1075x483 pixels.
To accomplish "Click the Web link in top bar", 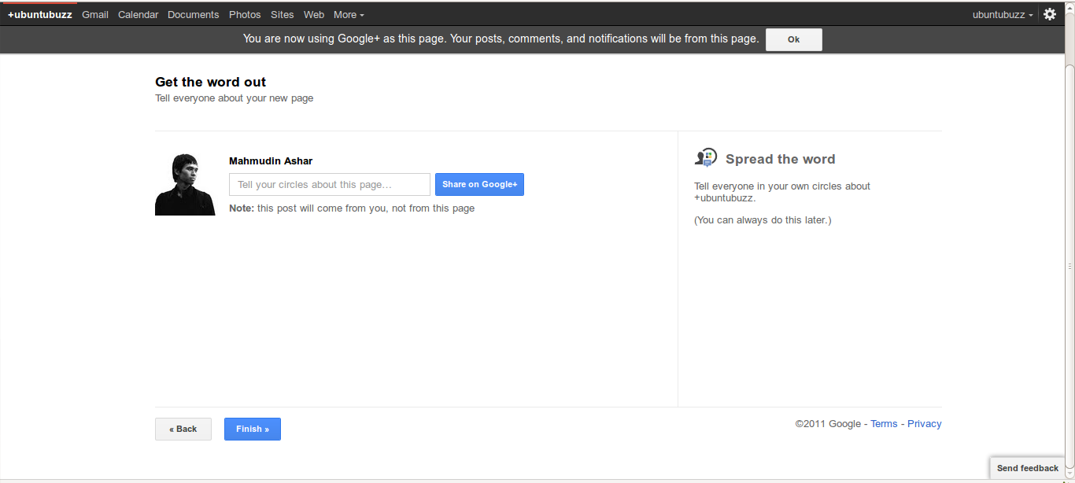I will (x=314, y=15).
